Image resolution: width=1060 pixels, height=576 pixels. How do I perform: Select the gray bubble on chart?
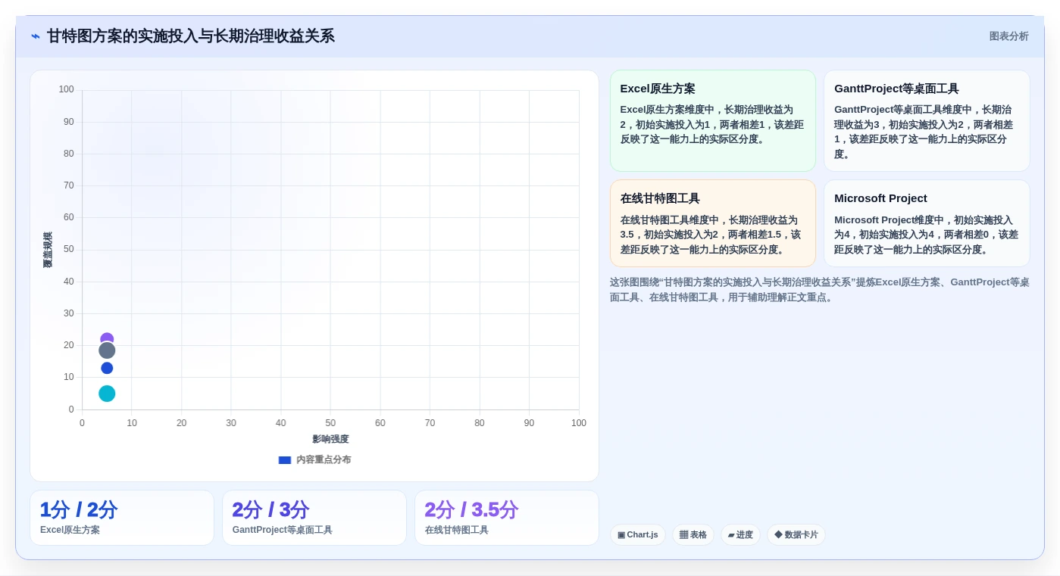point(107,350)
